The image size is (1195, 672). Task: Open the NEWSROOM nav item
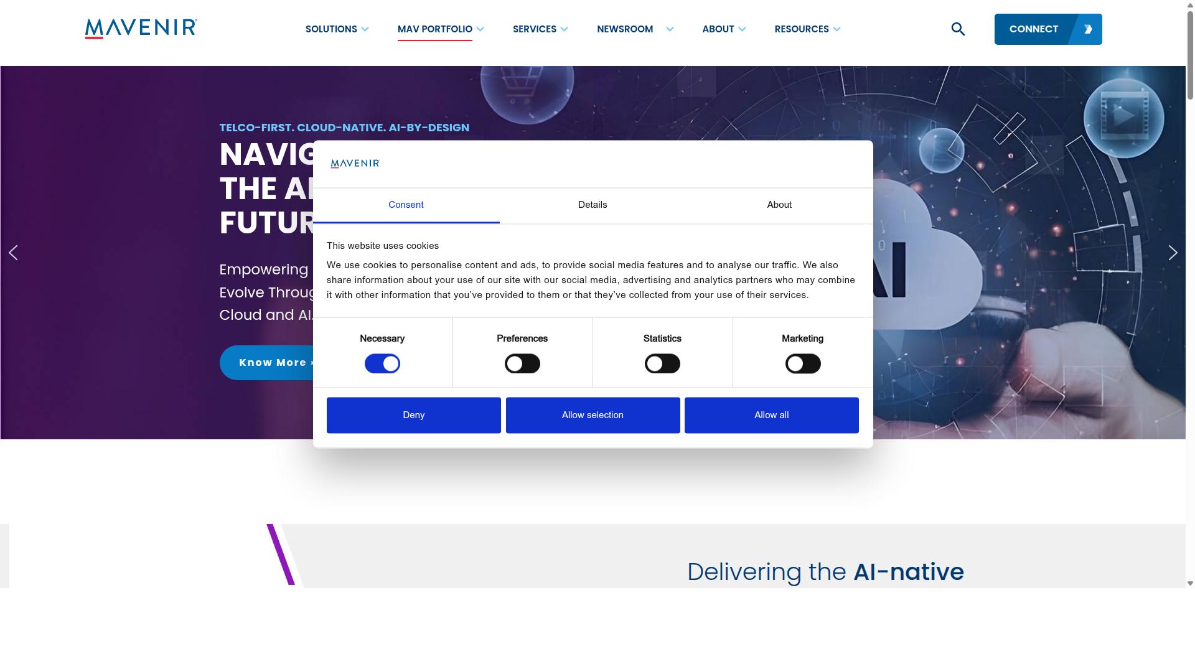click(x=625, y=29)
